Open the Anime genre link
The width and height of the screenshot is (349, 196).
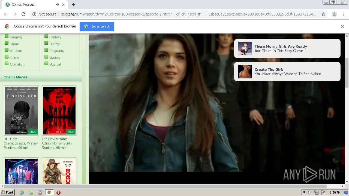14,58
